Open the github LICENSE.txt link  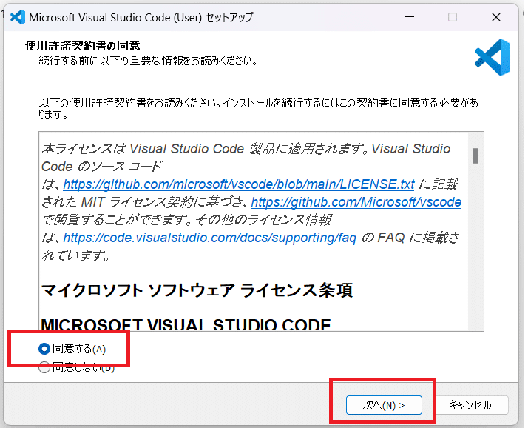(x=239, y=184)
